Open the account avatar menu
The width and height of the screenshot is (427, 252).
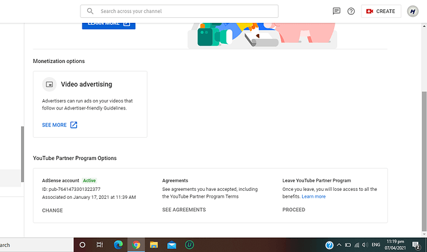pos(413,11)
